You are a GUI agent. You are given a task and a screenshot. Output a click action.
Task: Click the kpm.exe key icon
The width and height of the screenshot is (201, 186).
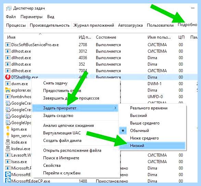click(8, 129)
